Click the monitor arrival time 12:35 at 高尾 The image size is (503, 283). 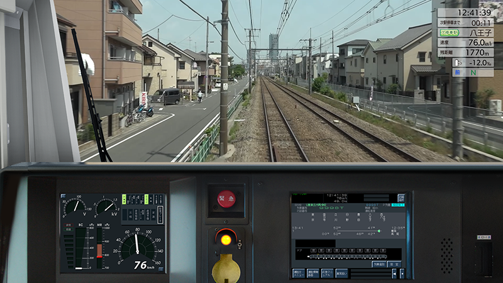(398, 228)
